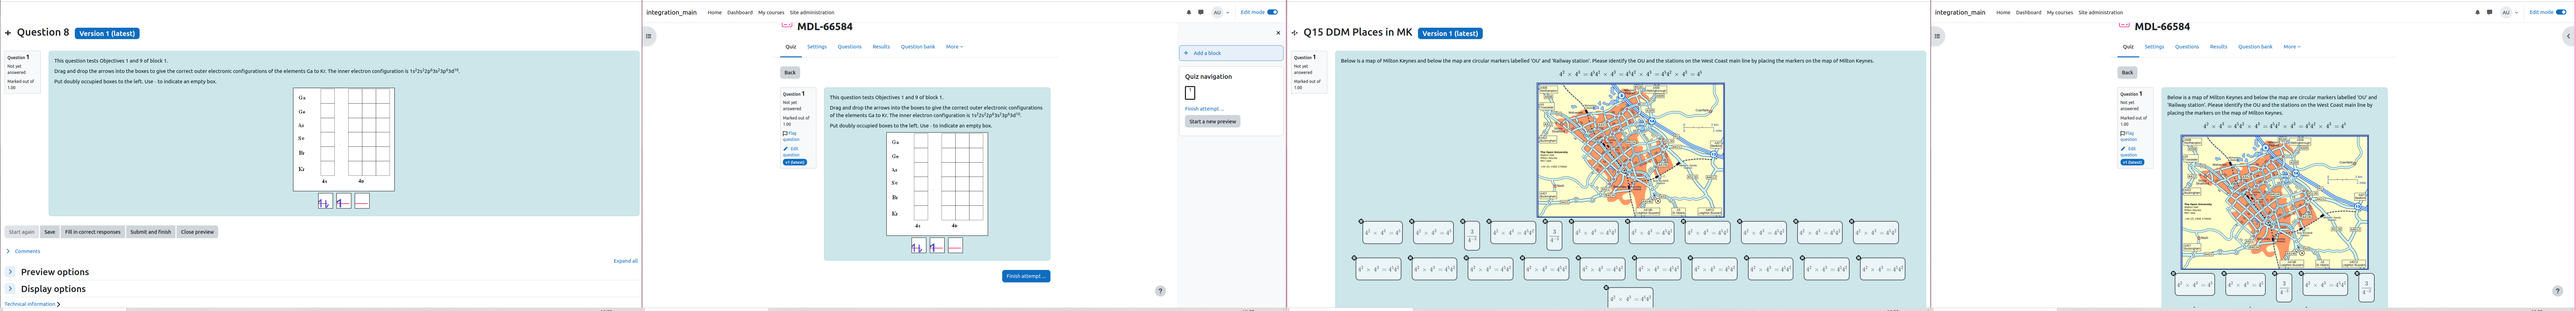This screenshot has height=311, width=2576.
Task: Open help question-mark in the Ga–Kr quiz window
Action: [1160, 291]
